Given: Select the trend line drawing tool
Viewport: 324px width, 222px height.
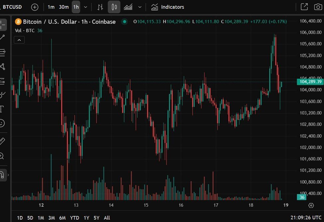Looking at the screenshot, I should [x=3, y=38].
